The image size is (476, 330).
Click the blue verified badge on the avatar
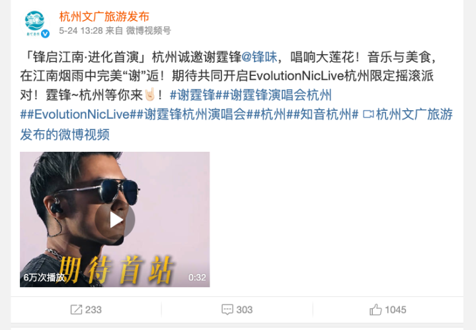pyautogui.click(x=46, y=34)
